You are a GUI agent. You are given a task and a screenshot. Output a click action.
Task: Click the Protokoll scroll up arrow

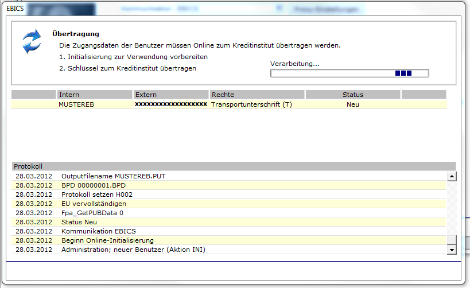[x=452, y=176]
